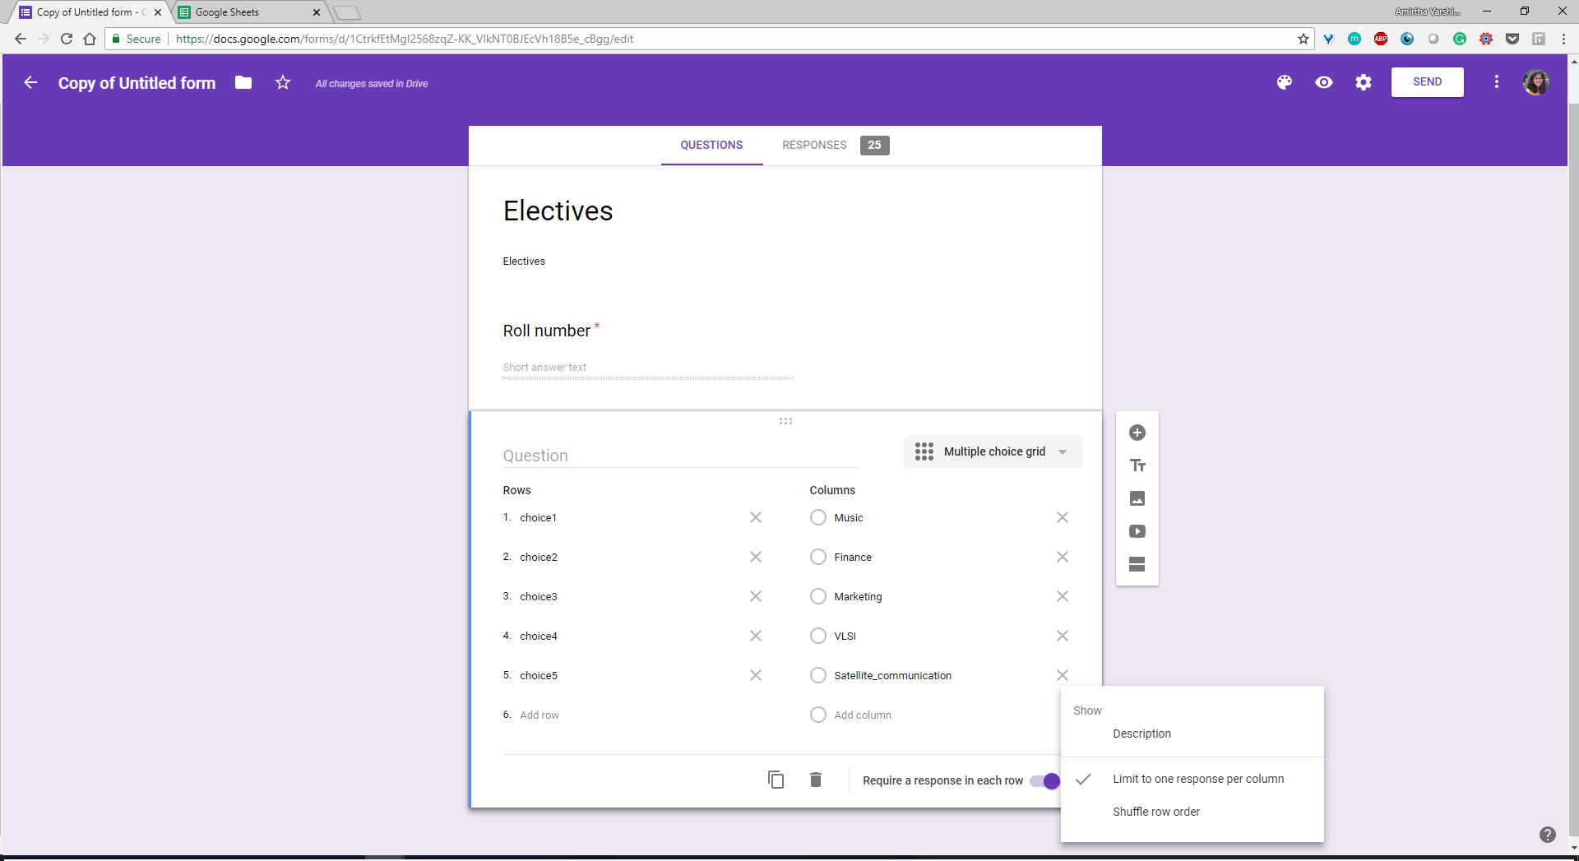This screenshot has height=861, width=1579.
Task: Edit the Electives form description
Action: tap(524, 261)
